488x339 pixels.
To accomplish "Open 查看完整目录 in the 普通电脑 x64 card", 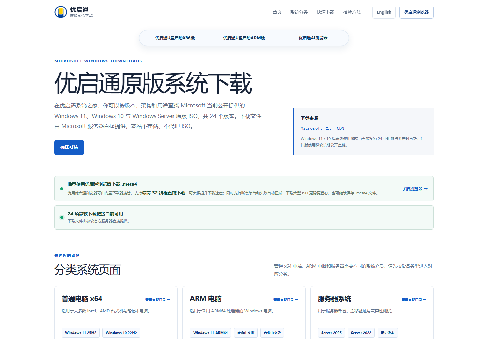I will click(x=158, y=300).
